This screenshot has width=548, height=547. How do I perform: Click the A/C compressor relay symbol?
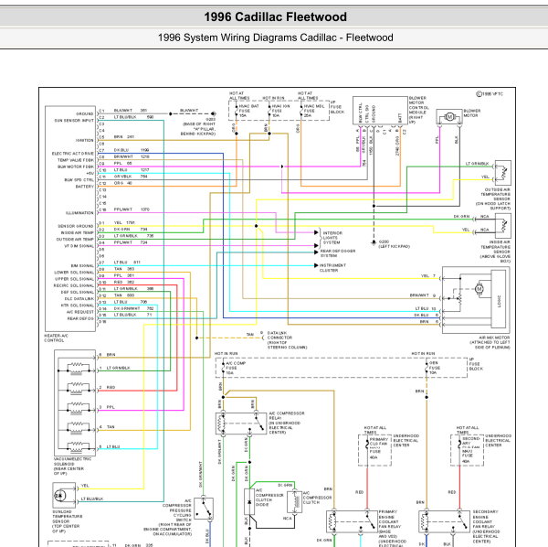coord(241,424)
